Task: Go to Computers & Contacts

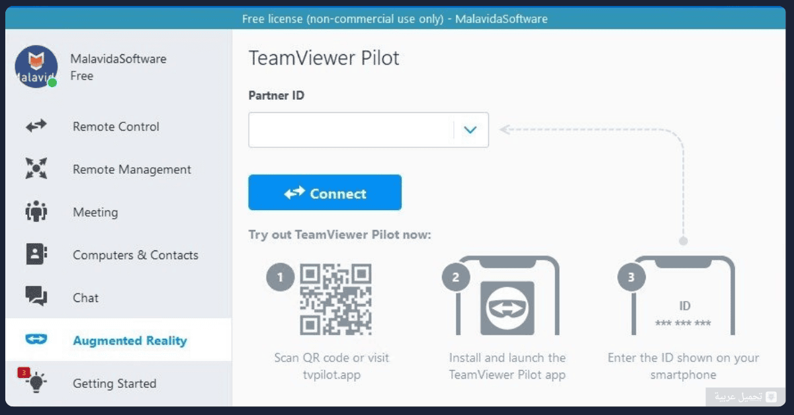Action: coord(119,255)
